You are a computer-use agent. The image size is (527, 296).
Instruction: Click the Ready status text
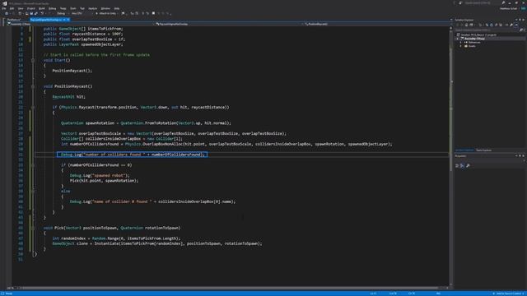click(x=9, y=294)
